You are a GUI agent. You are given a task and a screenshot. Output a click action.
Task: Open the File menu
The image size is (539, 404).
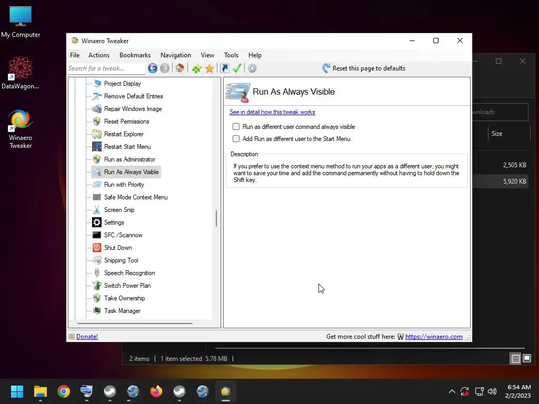(75, 55)
